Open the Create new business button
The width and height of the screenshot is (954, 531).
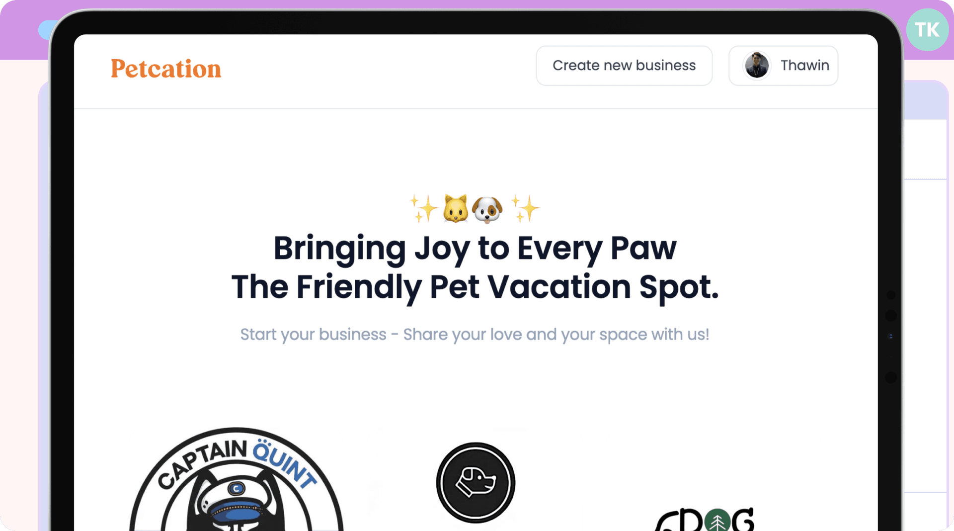coord(624,66)
